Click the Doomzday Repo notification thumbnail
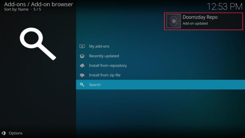245x138 pixels. [174, 21]
